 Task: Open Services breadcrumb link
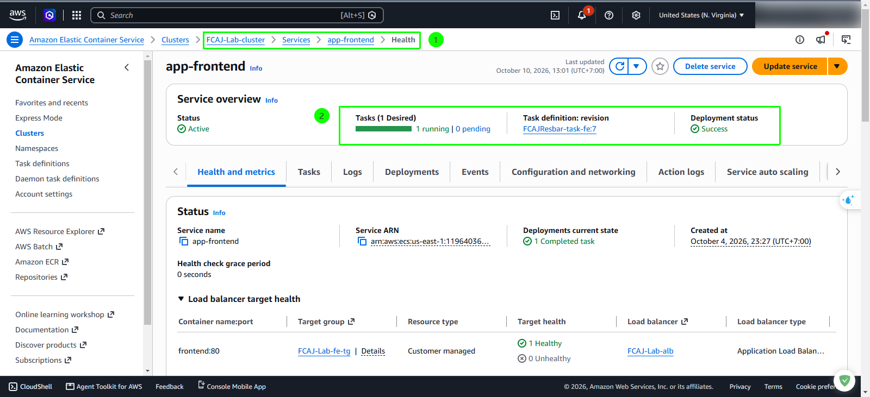[x=296, y=40]
